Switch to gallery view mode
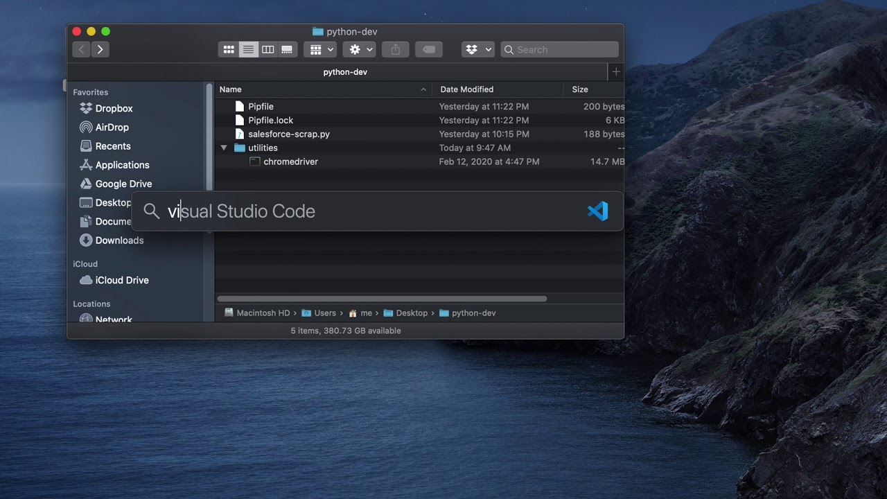Screen dimensions: 887x499 pyautogui.click(x=287, y=49)
